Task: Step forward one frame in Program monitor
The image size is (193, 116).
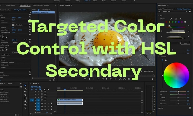Action: click(111, 79)
